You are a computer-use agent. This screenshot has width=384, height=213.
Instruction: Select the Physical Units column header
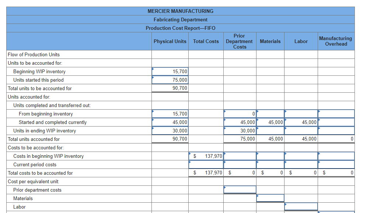click(170, 41)
